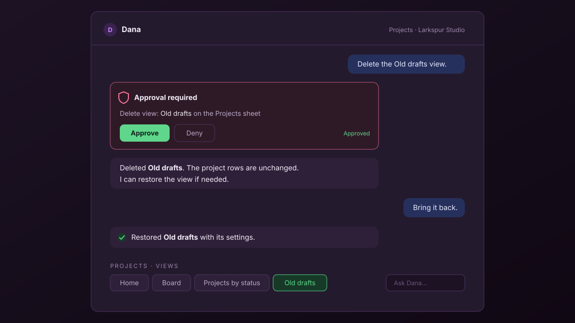Click the 'Approval required' heading

tap(166, 98)
